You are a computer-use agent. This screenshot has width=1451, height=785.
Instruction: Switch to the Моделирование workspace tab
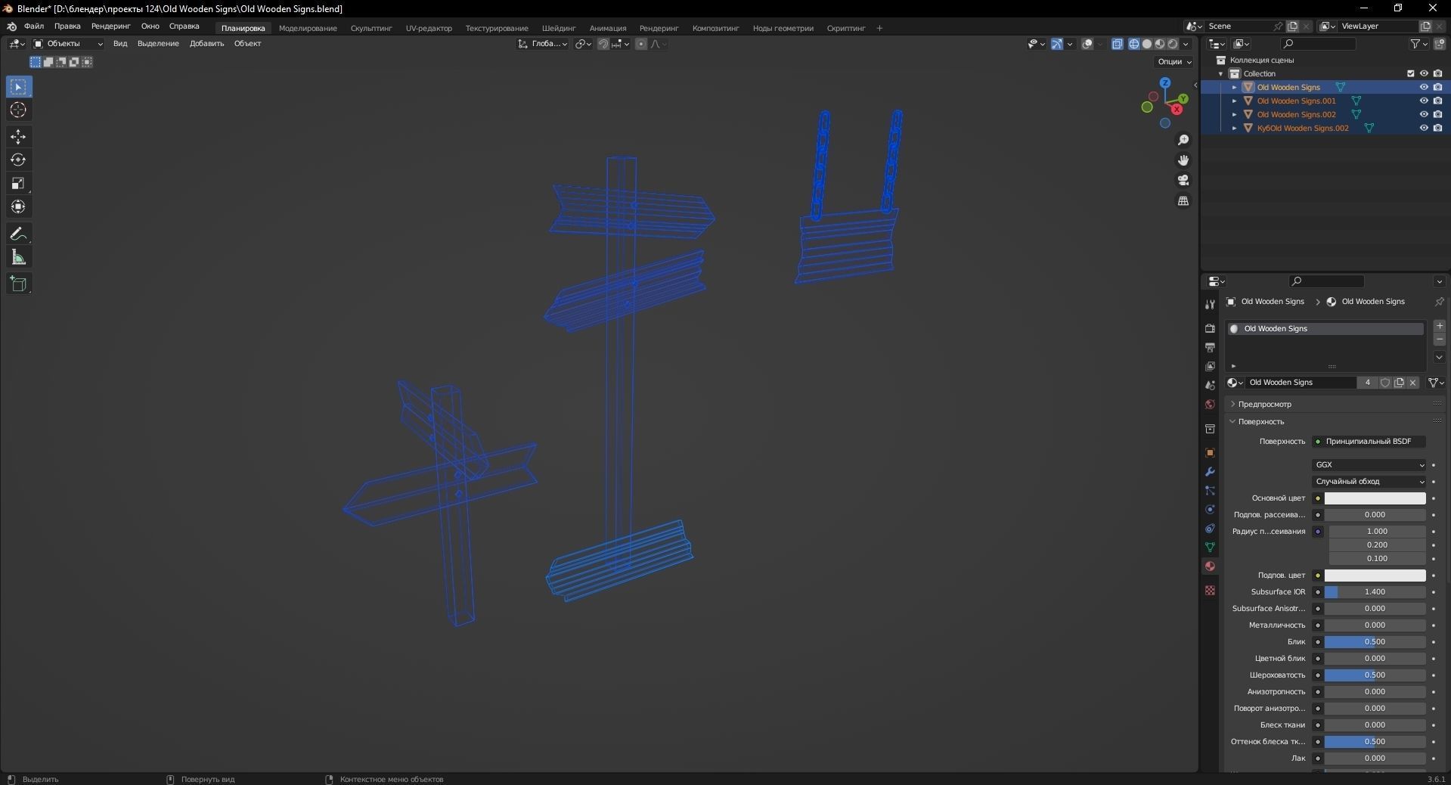click(308, 29)
